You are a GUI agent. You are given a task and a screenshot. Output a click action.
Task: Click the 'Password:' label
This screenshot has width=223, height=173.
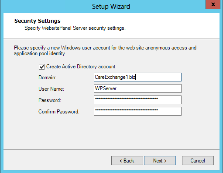(50, 100)
